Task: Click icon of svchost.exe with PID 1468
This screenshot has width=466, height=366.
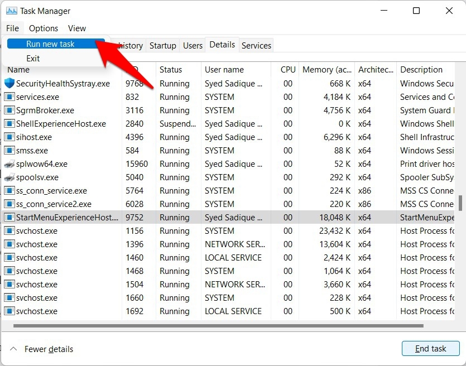Action: click(x=9, y=271)
